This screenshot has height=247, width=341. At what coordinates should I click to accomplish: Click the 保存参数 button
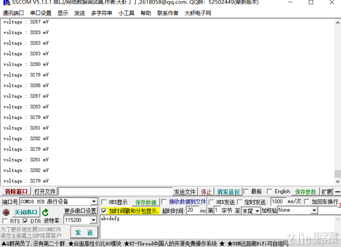[305, 192]
